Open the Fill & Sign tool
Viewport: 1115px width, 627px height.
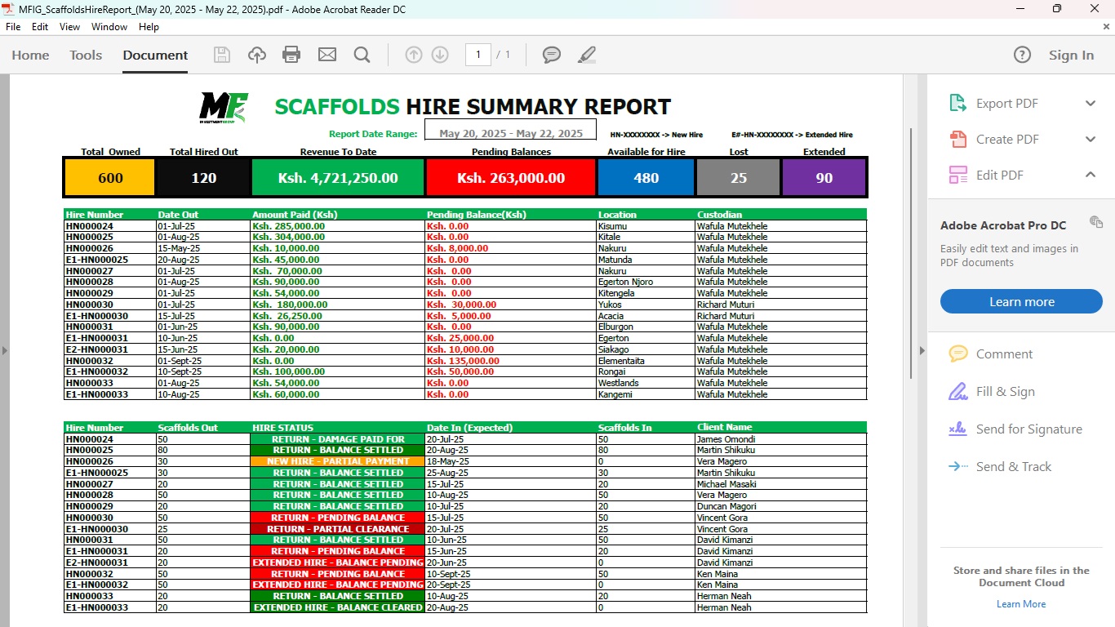click(1005, 392)
